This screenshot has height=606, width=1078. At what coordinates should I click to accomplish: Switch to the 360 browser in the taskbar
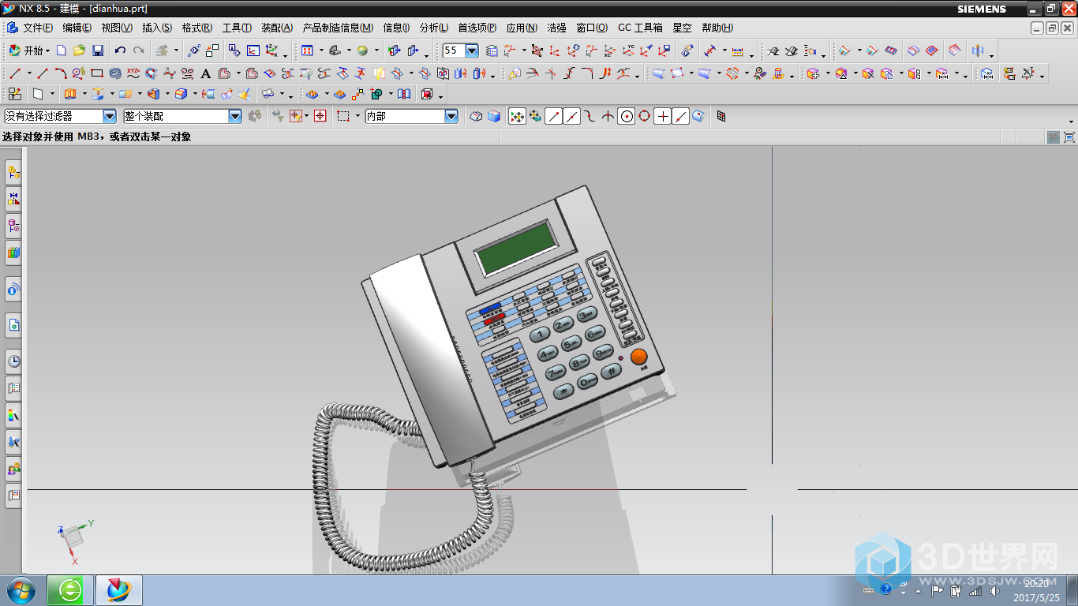point(70,590)
